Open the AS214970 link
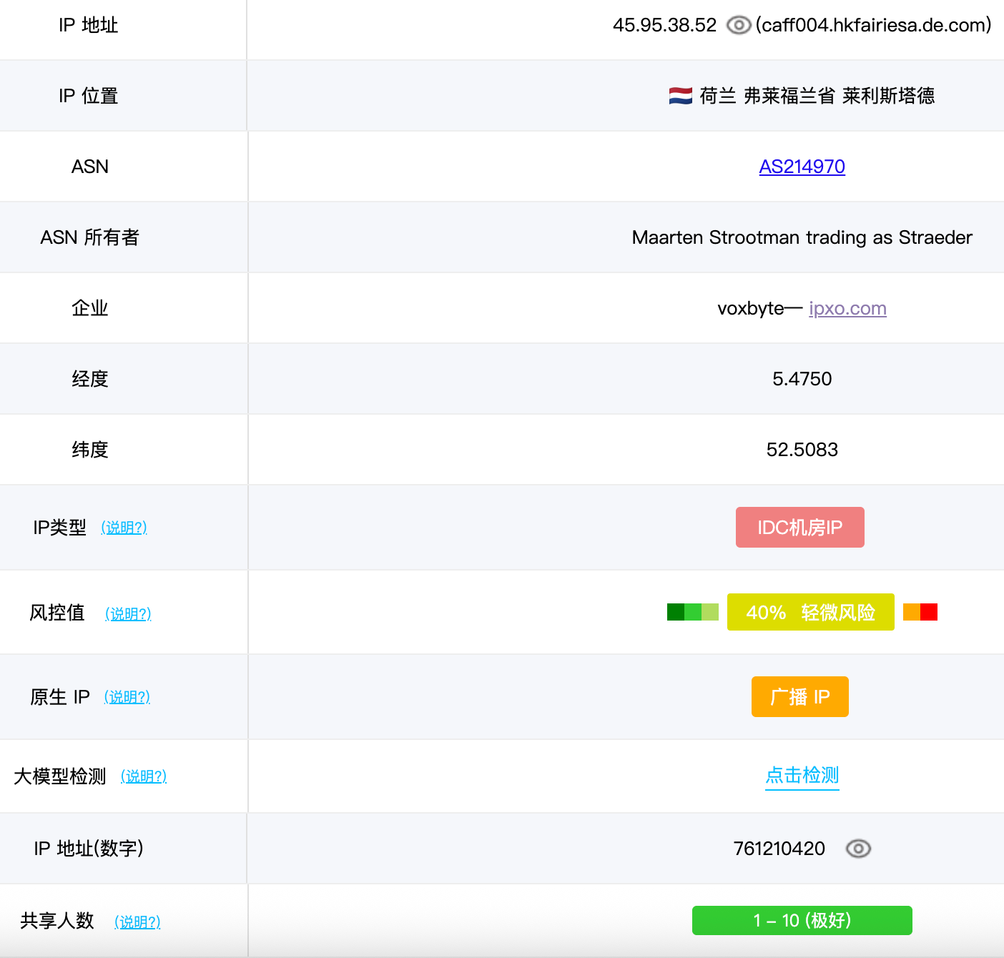Viewport: 1004px width, 958px height. tap(802, 167)
